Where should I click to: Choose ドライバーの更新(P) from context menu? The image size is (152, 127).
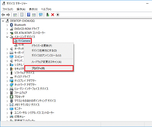[x=49, y=45]
